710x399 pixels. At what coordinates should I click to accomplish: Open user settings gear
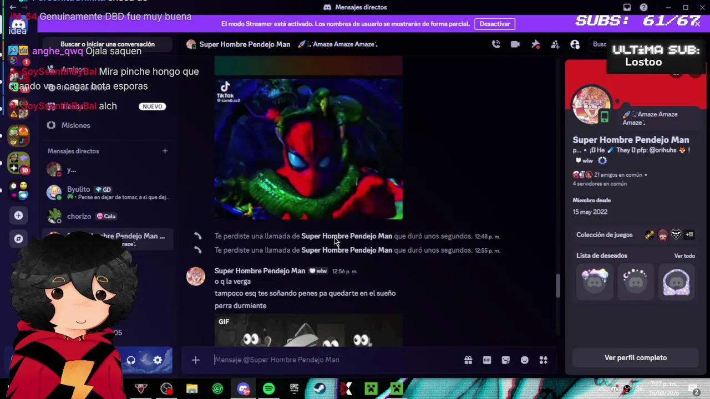point(158,361)
